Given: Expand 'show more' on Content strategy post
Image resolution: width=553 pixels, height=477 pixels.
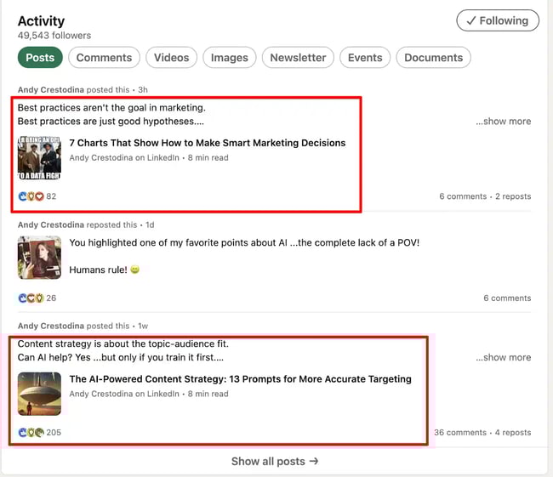Looking at the screenshot, I should click(x=503, y=358).
